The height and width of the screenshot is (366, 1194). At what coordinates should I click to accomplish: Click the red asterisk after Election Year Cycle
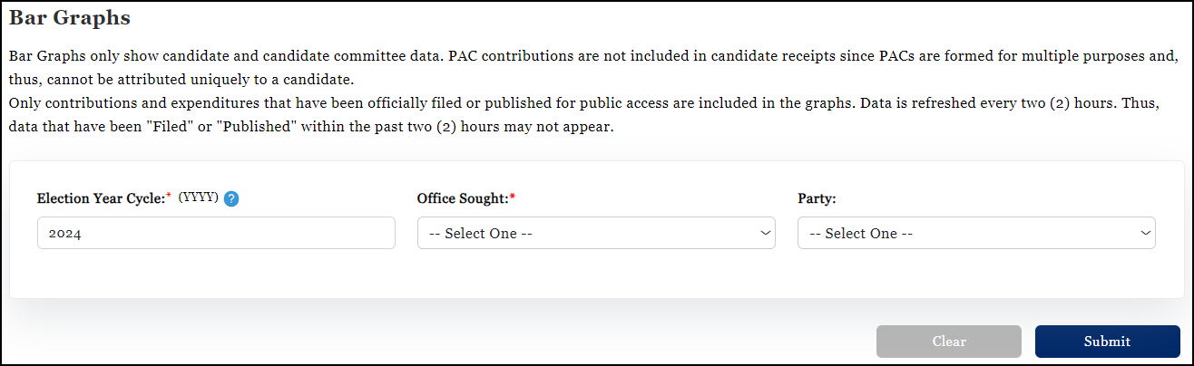coord(169,197)
